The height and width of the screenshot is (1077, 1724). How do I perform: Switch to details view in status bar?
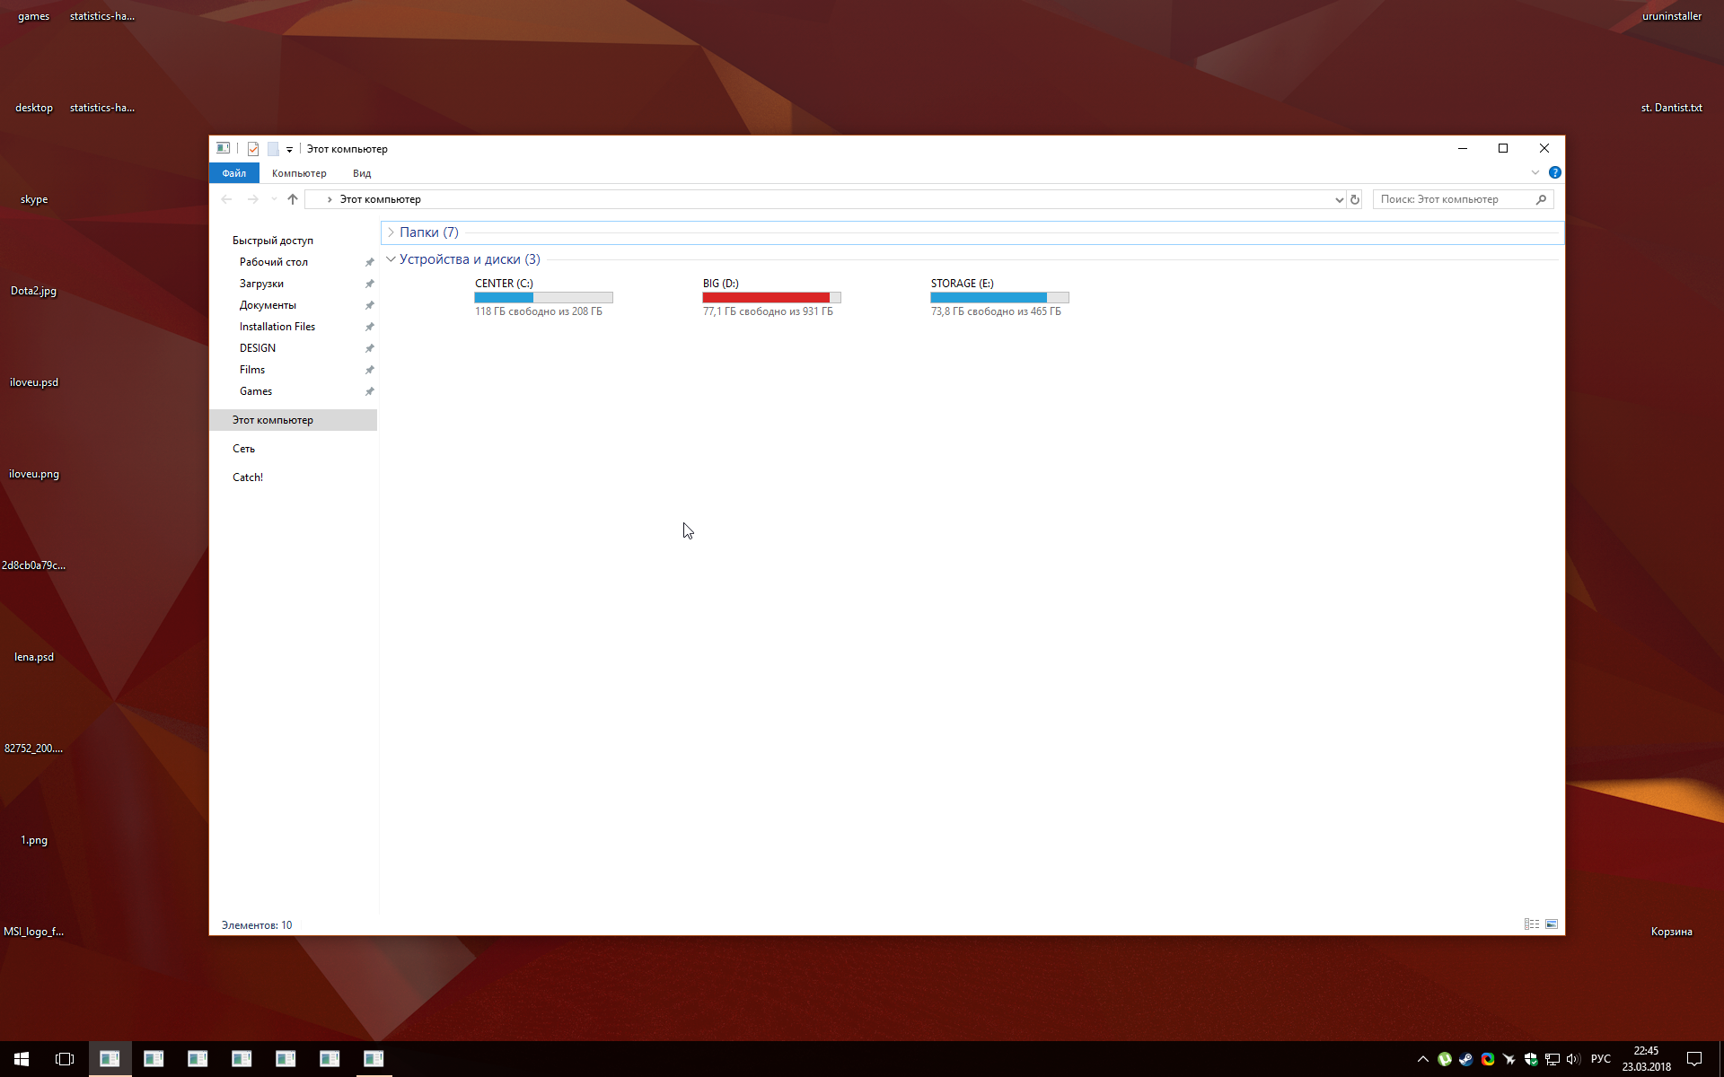(1532, 924)
